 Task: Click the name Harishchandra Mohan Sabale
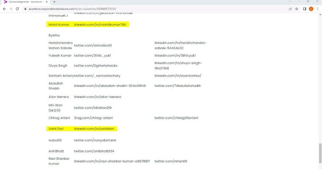coord(60,45)
